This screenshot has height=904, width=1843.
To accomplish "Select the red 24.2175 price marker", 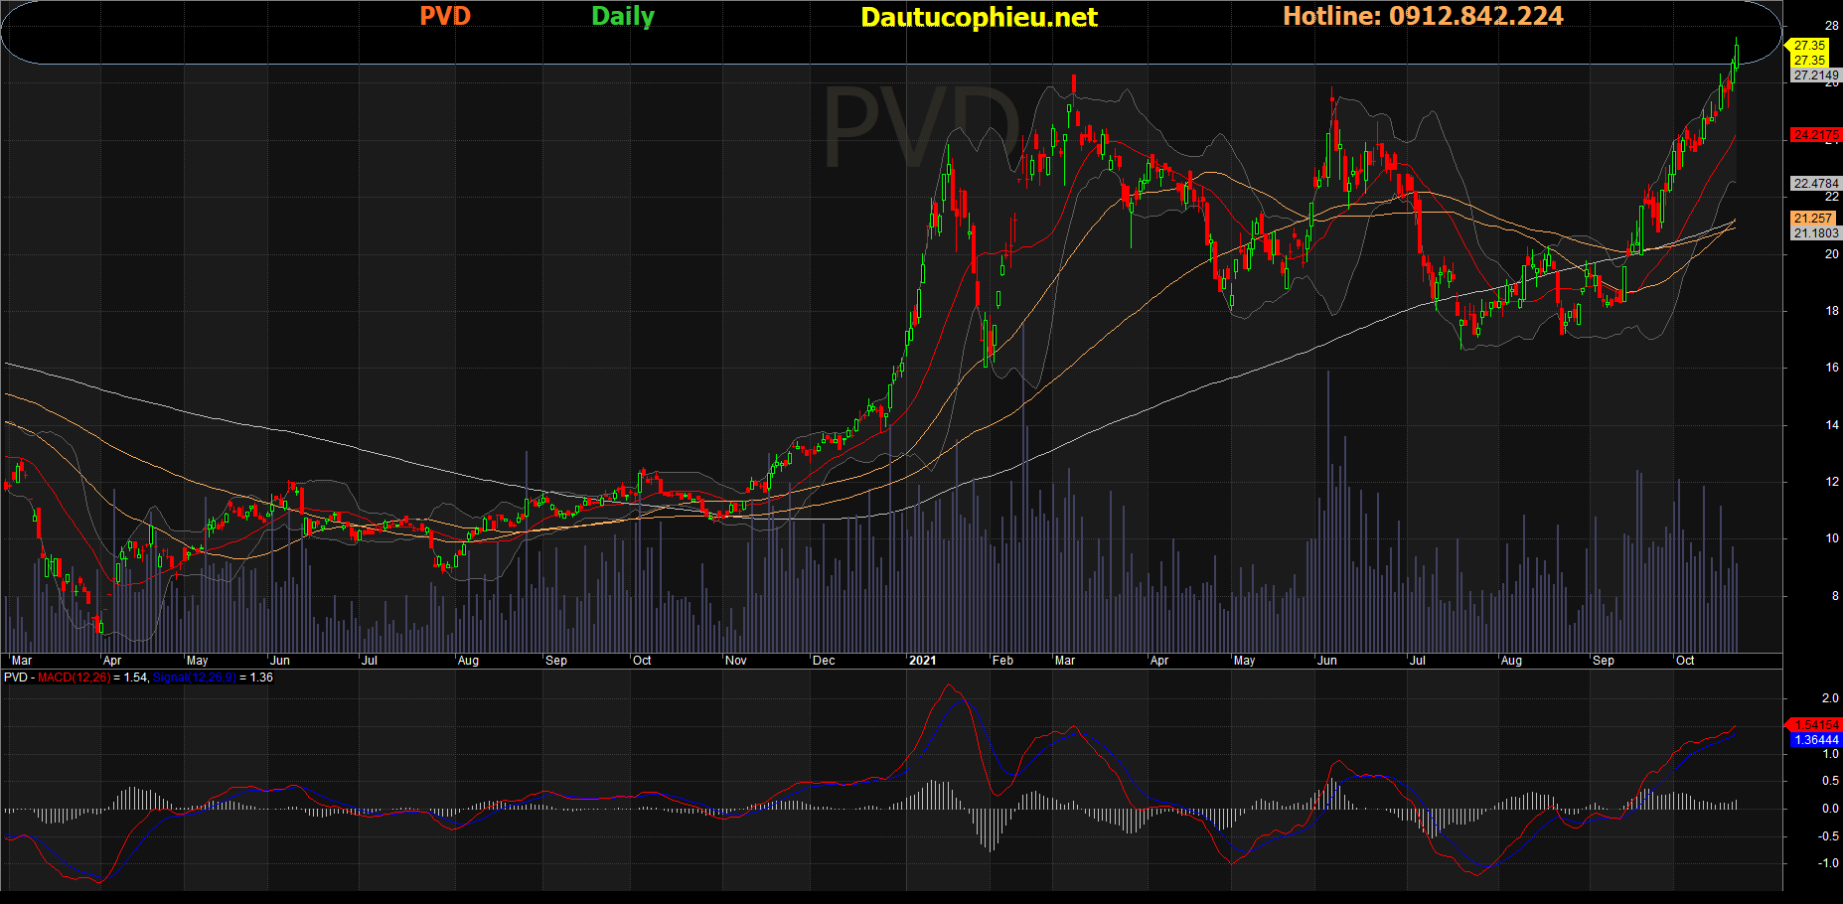I will (x=1814, y=135).
